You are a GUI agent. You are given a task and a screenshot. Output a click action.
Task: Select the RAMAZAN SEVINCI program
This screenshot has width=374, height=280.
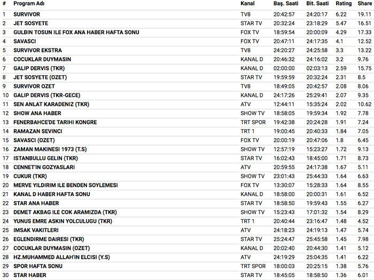click(x=37, y=131)
